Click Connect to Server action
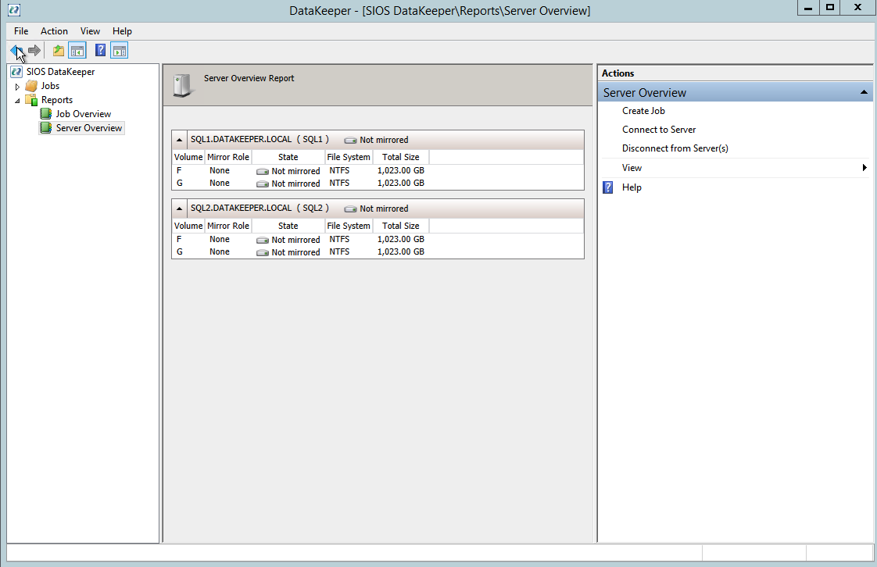 [x=658, y=130]
